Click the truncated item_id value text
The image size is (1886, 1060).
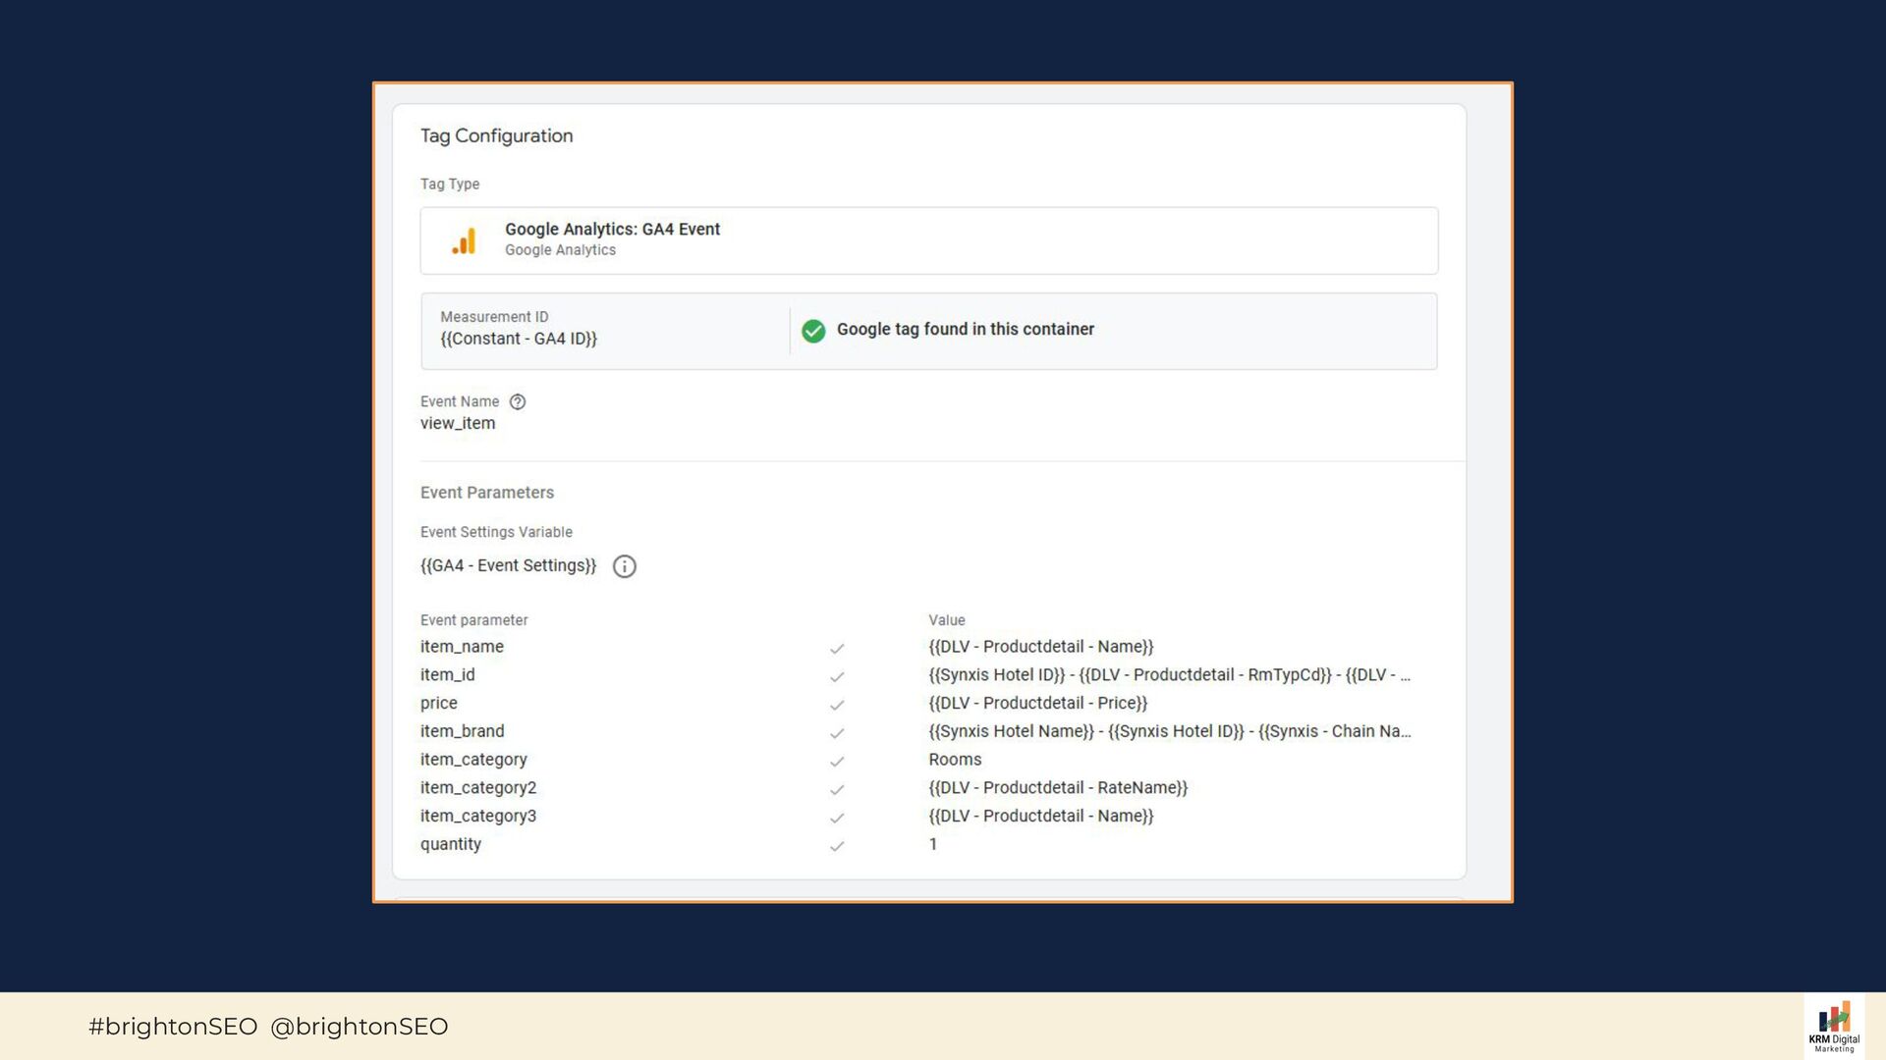1169,675
